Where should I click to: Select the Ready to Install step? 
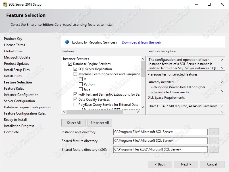(x=15, y=120)
